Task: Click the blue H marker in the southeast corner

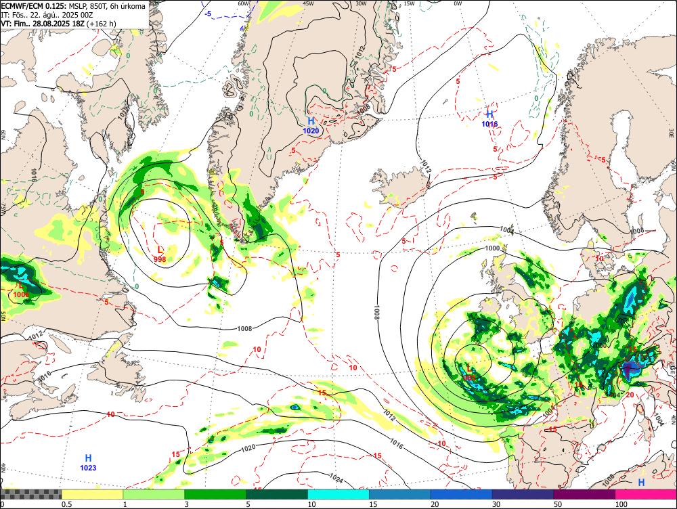Action: 642,482
